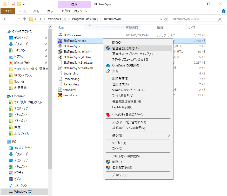Go up one folder level arrow
227x196 pixels.
coord(25,19)
